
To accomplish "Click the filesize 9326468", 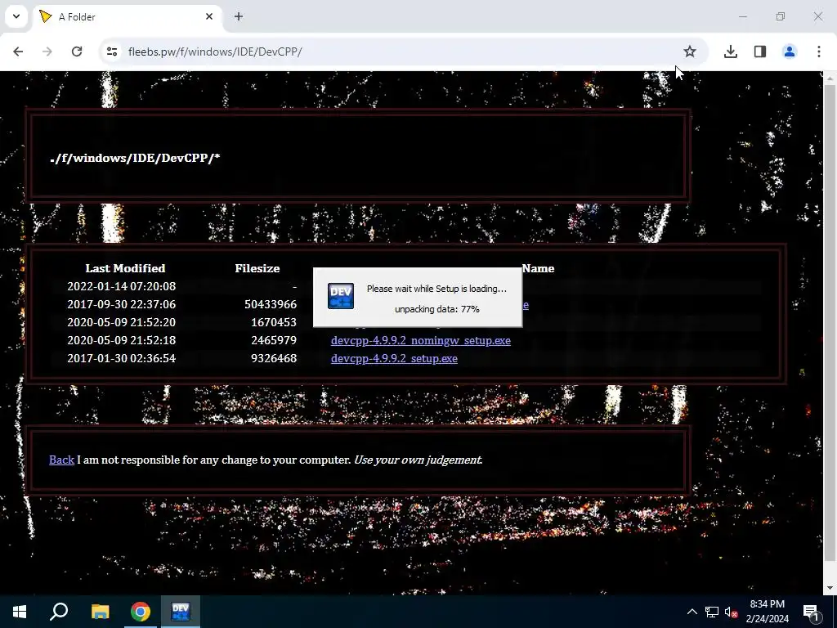I will point(274,358).
